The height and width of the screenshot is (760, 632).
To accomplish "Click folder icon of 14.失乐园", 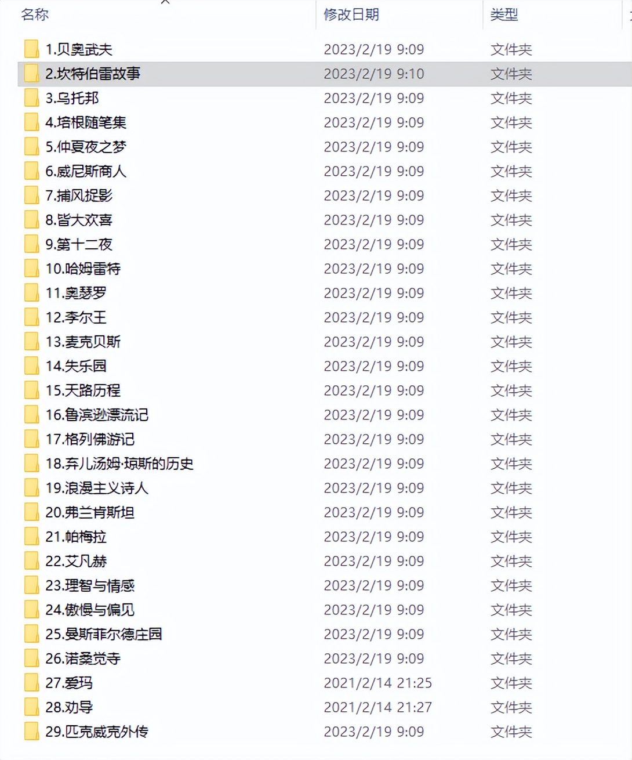I will tap(31, 366).
